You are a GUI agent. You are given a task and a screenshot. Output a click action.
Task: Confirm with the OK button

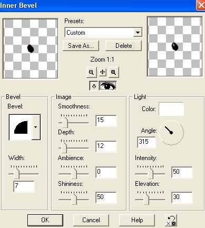point(45,220)
